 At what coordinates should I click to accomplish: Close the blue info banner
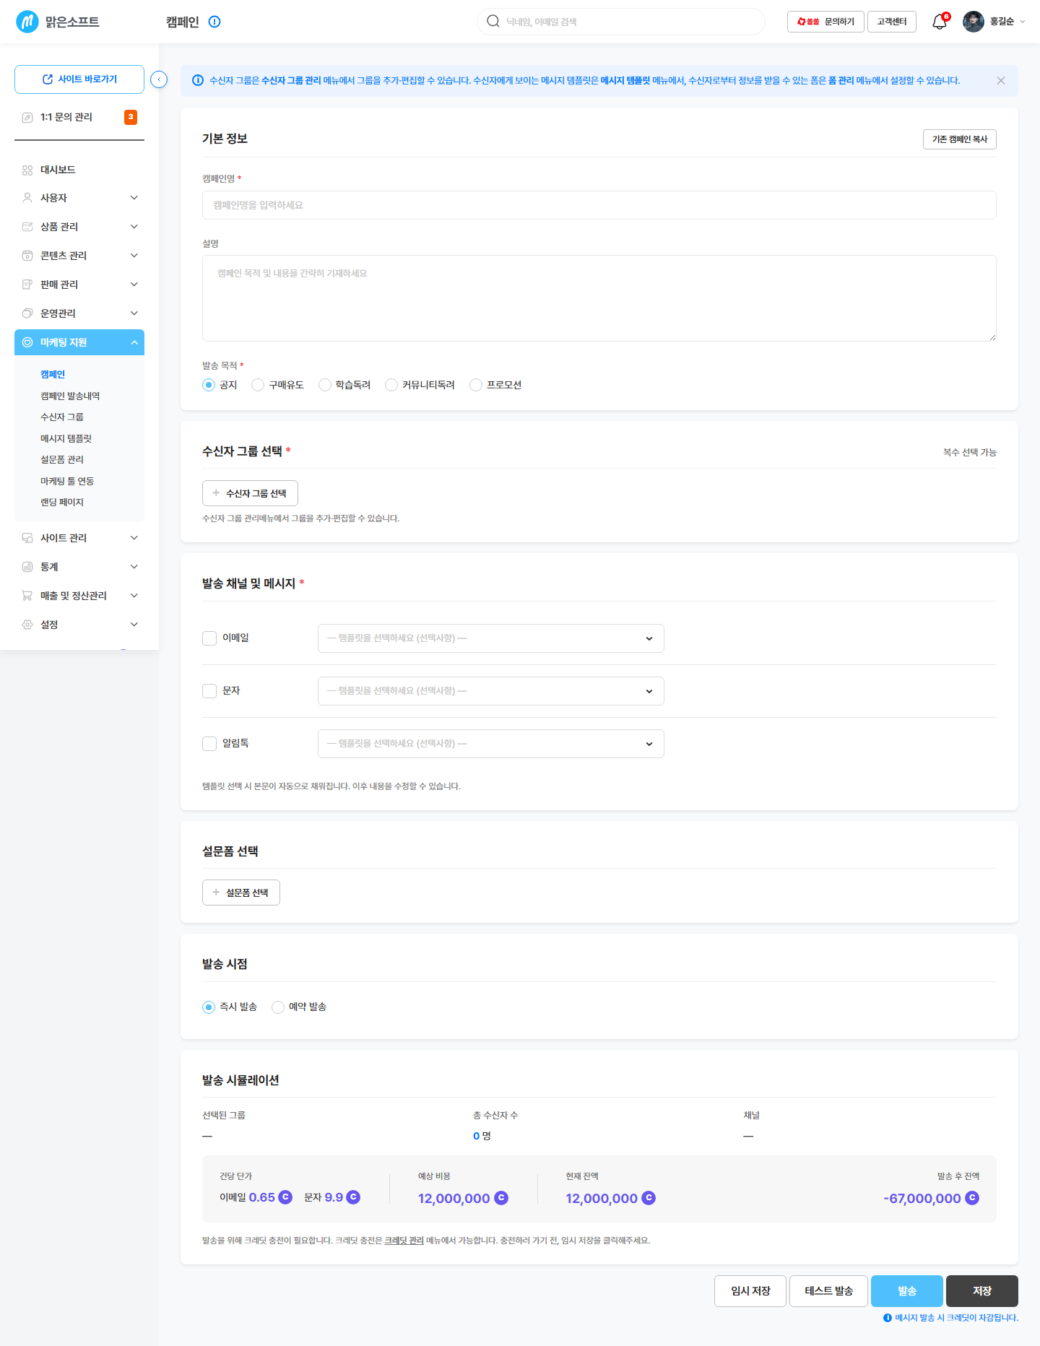(x=1001, y=80)
